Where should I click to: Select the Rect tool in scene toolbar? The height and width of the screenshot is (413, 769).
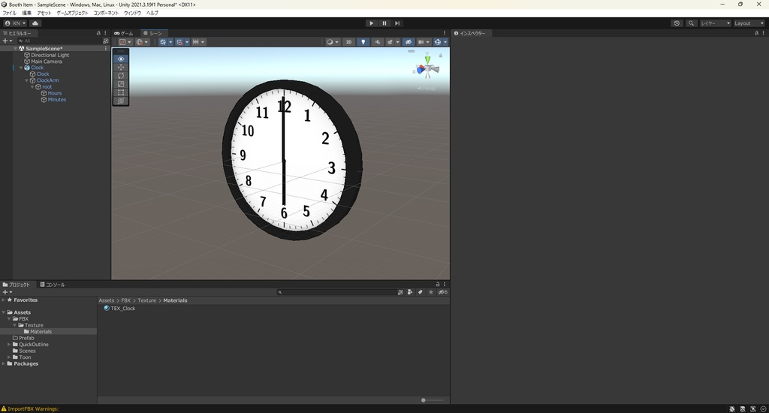point(121,92)
